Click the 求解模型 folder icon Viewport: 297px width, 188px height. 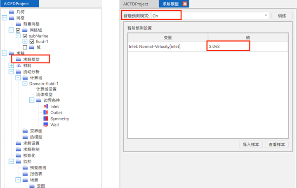[19, 59]
